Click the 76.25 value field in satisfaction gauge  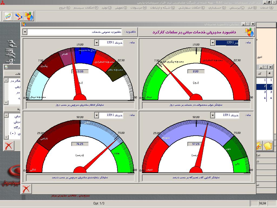80,144
